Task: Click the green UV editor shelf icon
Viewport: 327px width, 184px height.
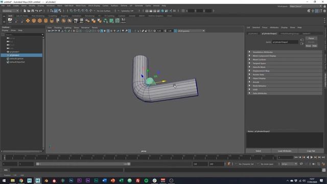Action: click(x=111, y=20)
